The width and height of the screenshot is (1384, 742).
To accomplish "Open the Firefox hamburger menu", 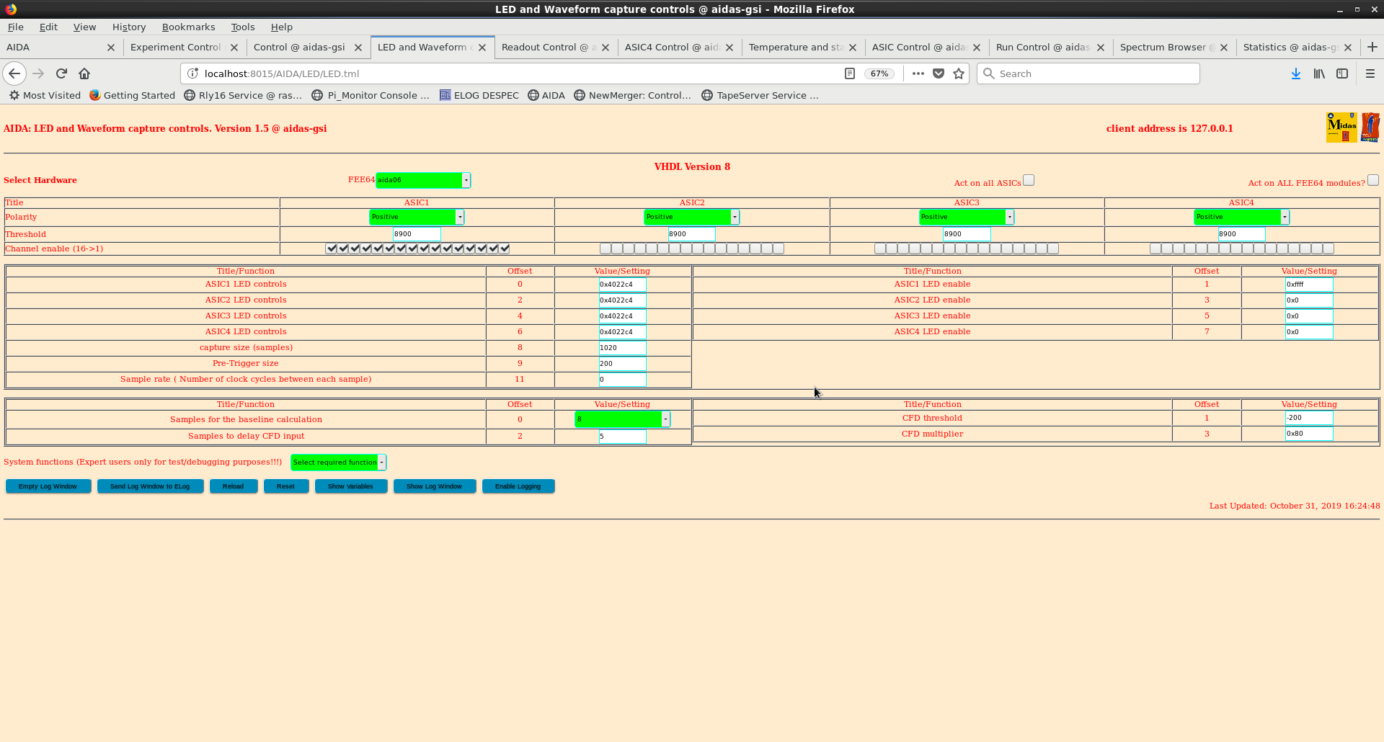I will [x=1370, y=73].
